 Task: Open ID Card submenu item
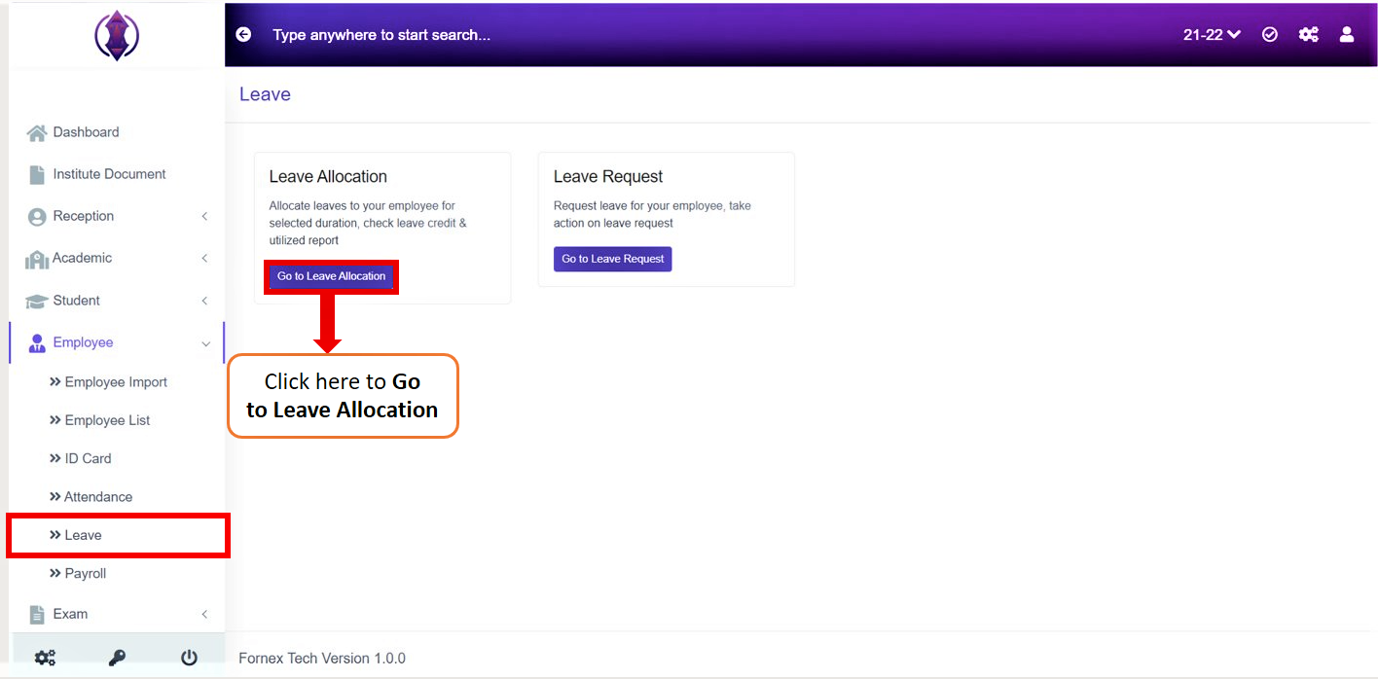tap(88, 458)
